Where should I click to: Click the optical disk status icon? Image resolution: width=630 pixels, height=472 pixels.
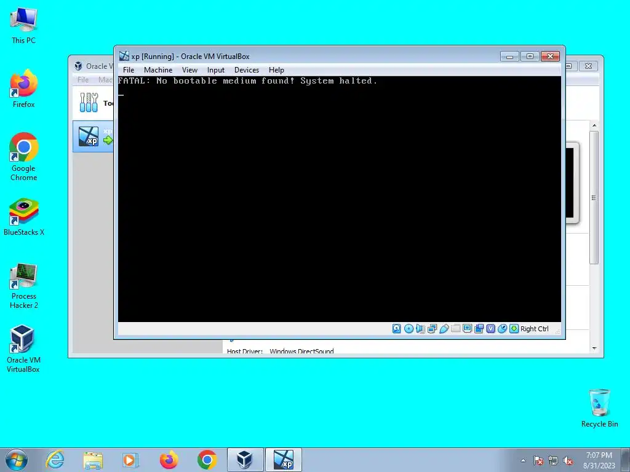point(409,329)
